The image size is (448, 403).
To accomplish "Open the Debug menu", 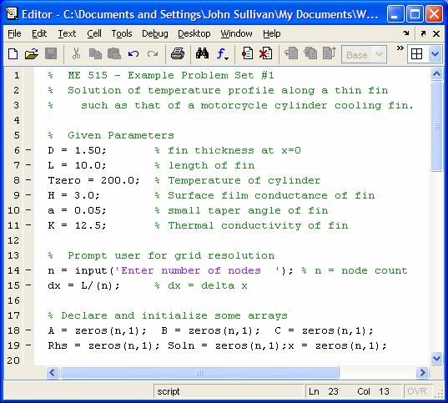I will click(155, 33).
